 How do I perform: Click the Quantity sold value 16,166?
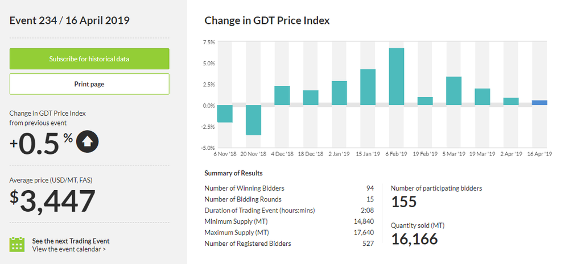pos(415,239)
